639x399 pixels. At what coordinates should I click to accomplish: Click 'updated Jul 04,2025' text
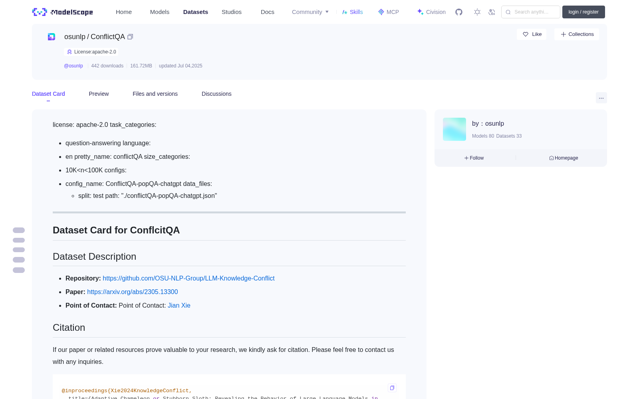[181, 66]
